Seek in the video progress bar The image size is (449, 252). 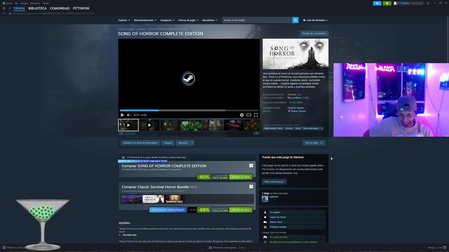(x=189, y=111)
